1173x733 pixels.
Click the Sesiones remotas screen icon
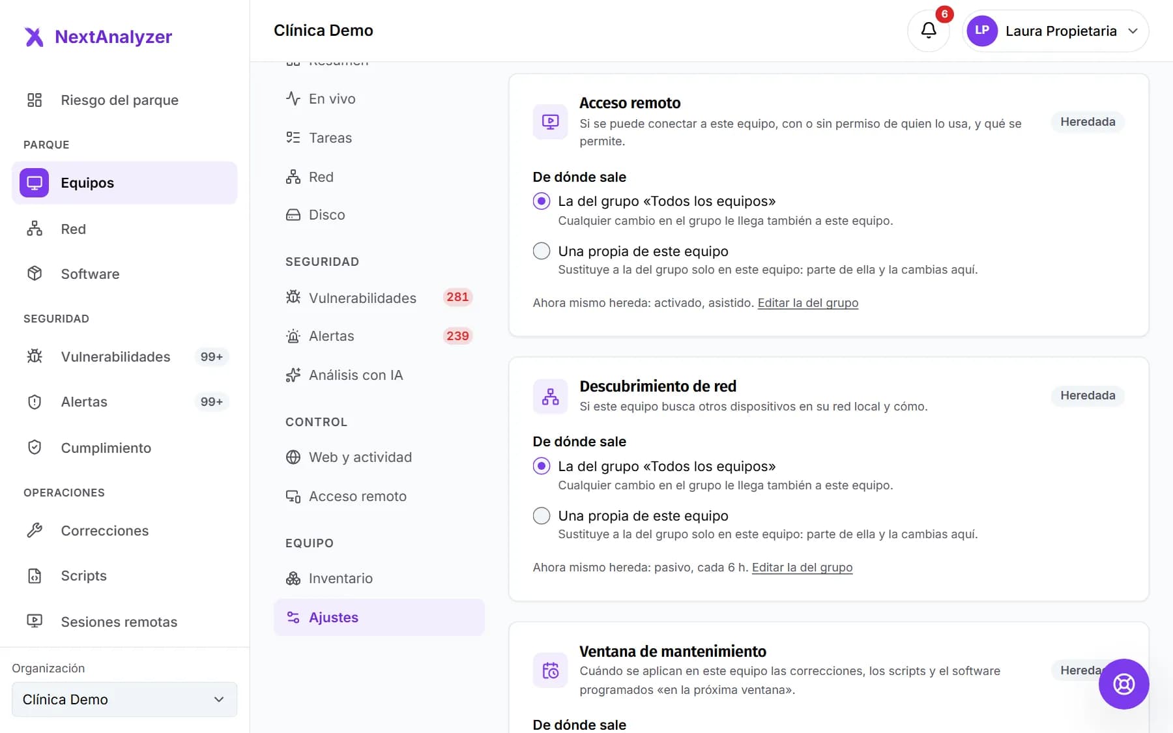pos(35,622)
